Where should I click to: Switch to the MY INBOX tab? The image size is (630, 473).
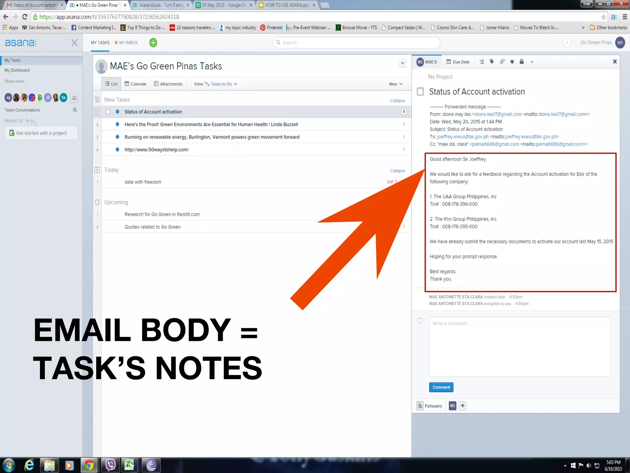[126, 42]
